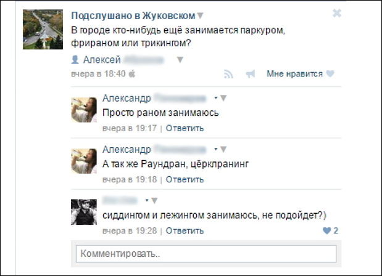Open the Подслушано в Жуковском community link
This screenshot has width=382, height=276.
[133, 15]
